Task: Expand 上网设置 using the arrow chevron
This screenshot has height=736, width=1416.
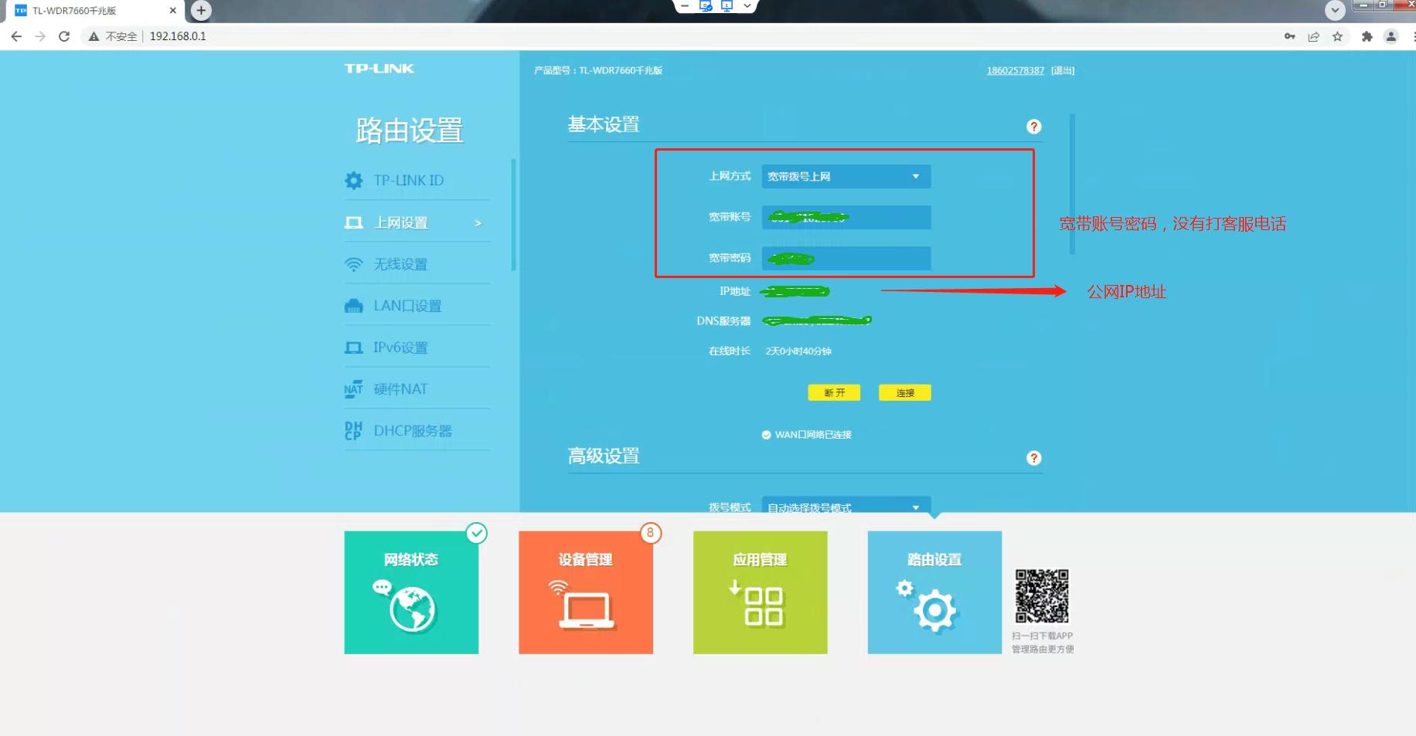Action: [x=478, y=222]
